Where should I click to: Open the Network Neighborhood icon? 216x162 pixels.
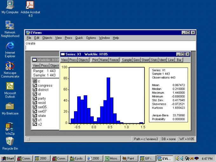(10, 25)
